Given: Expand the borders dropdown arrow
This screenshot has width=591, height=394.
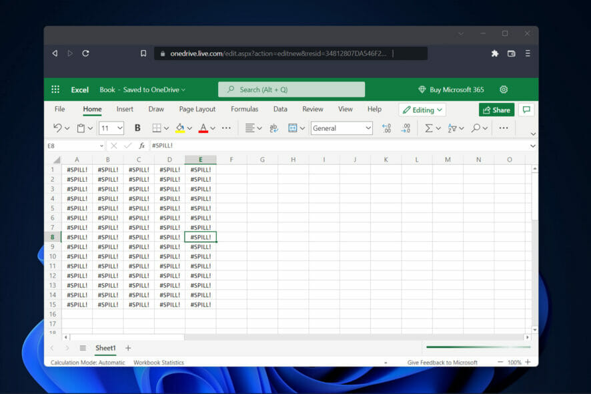Looking at the screenshot, I should [166, 129].
